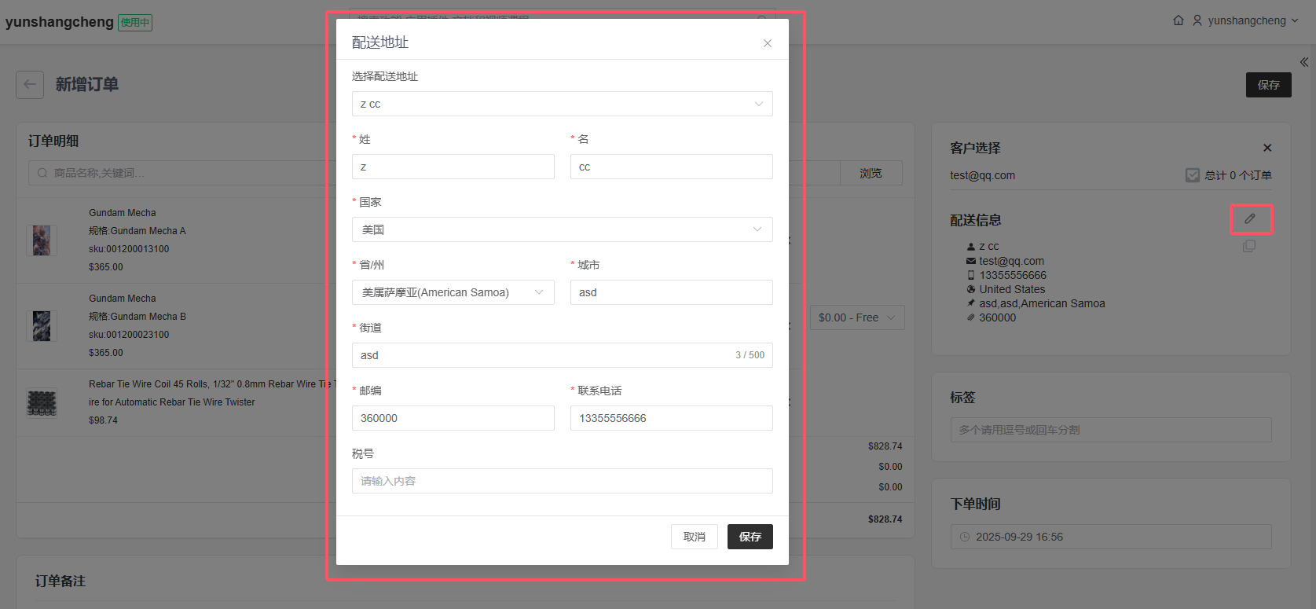This screenshot has height=609, width=1316.
Task: Remove selected customer with X icon
Action: click(x=1267, y=148)
